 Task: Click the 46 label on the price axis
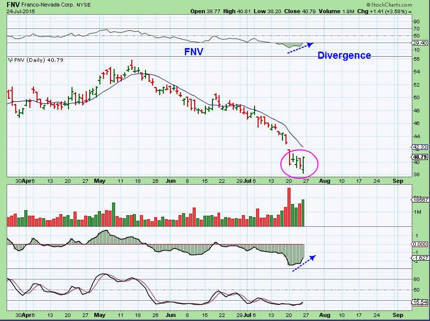[417, 123]
